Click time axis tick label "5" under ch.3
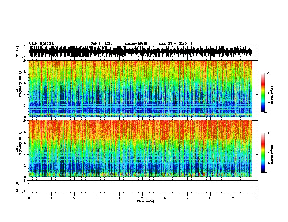Screen dimensions: 288x222 [142, 198]
